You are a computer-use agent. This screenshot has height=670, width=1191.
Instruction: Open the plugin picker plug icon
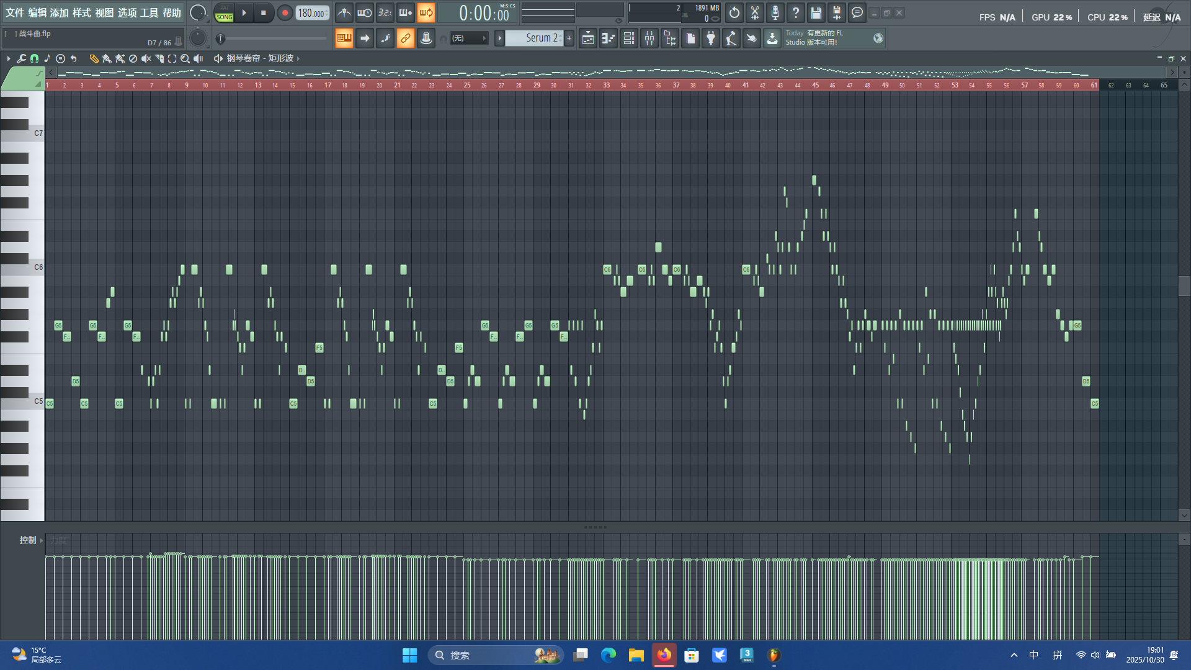[711, 38]
